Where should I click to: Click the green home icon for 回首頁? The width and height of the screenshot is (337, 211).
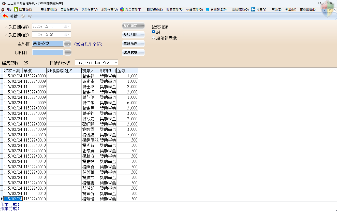tap(16, 9)
